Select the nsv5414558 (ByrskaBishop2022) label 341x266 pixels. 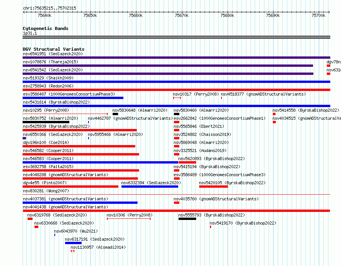tap(306, 110)
